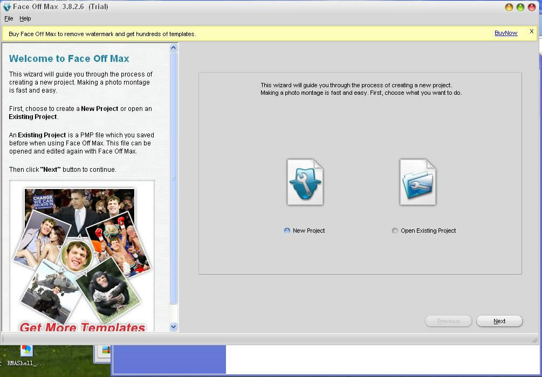Select the Open Existing Project radio button
This screenshot has height=377, width=542.
[395, 231]
